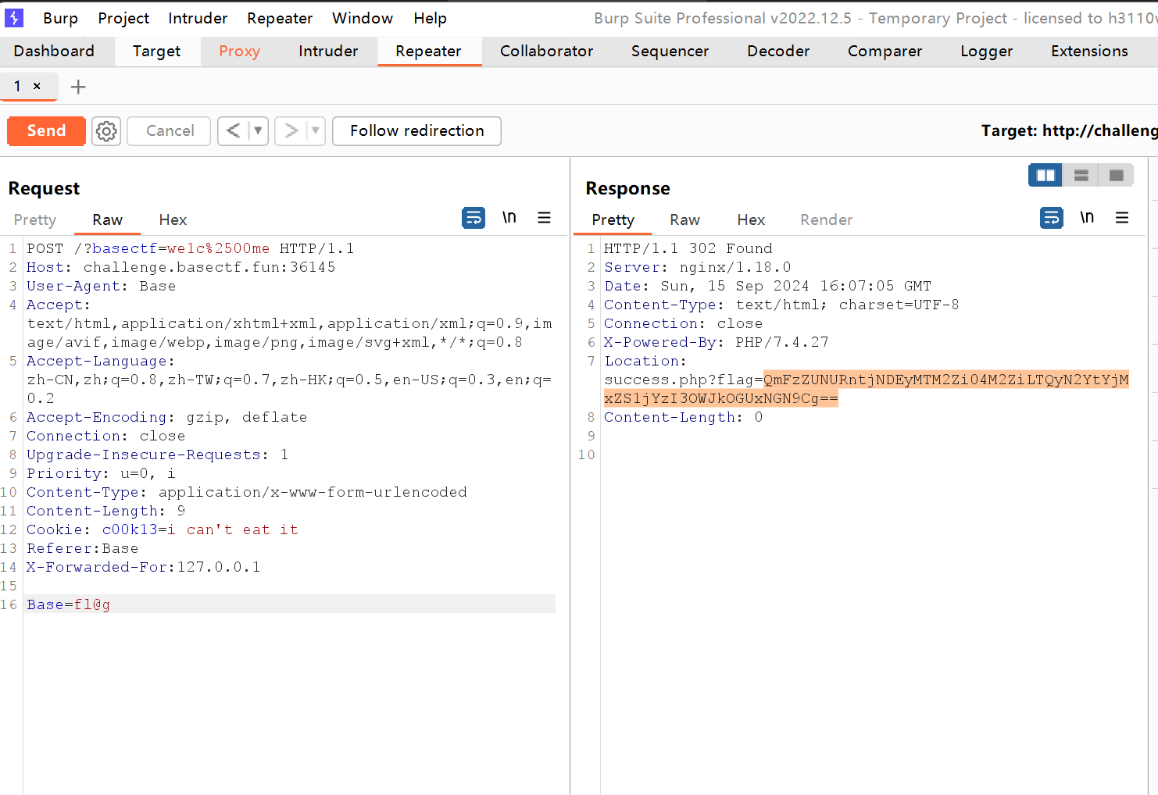
Task: Switch to the Target tab
Action: click(156, 52)
